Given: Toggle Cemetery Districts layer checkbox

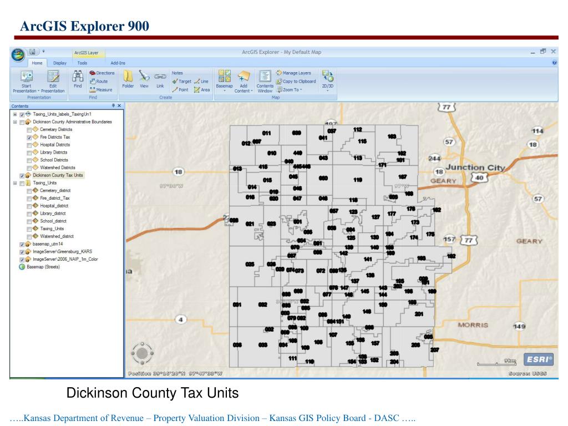Looking at the screenshot, I should click(x=29, y=130).
